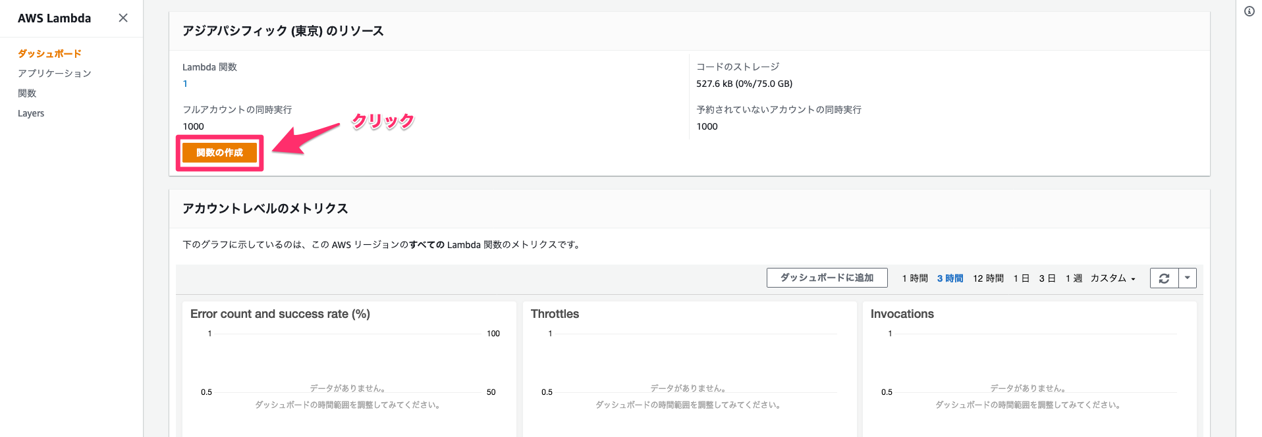Close the AWS Lambda sidebar panel
The width and height of the screenshot is (1262, 437).
pyautogui.click(x=123, y=18)
